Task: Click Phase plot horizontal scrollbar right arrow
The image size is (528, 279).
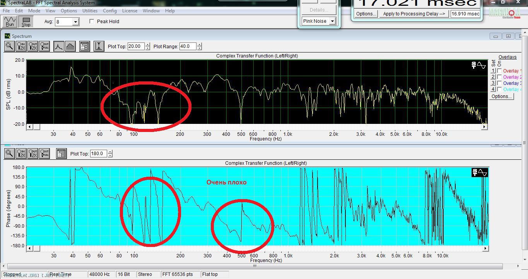Action: point(486,249)
